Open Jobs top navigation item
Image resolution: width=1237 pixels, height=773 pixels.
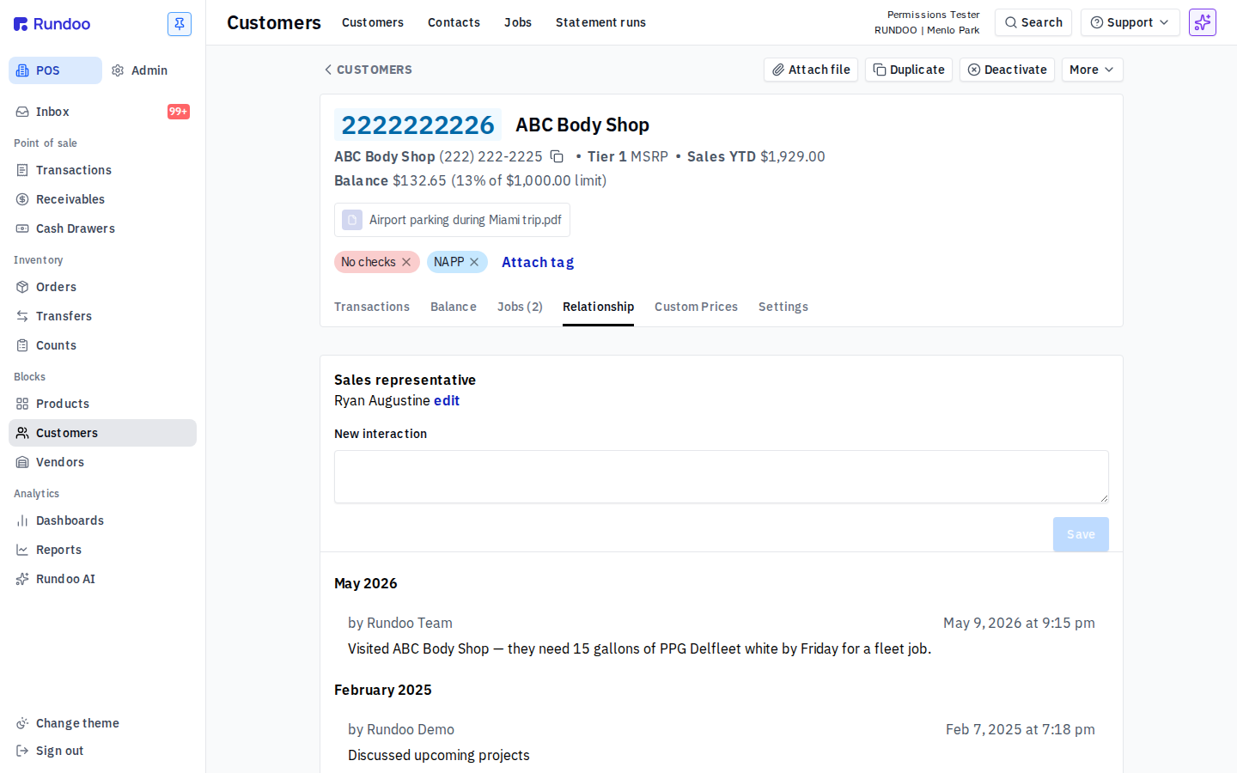click(518, 22)
